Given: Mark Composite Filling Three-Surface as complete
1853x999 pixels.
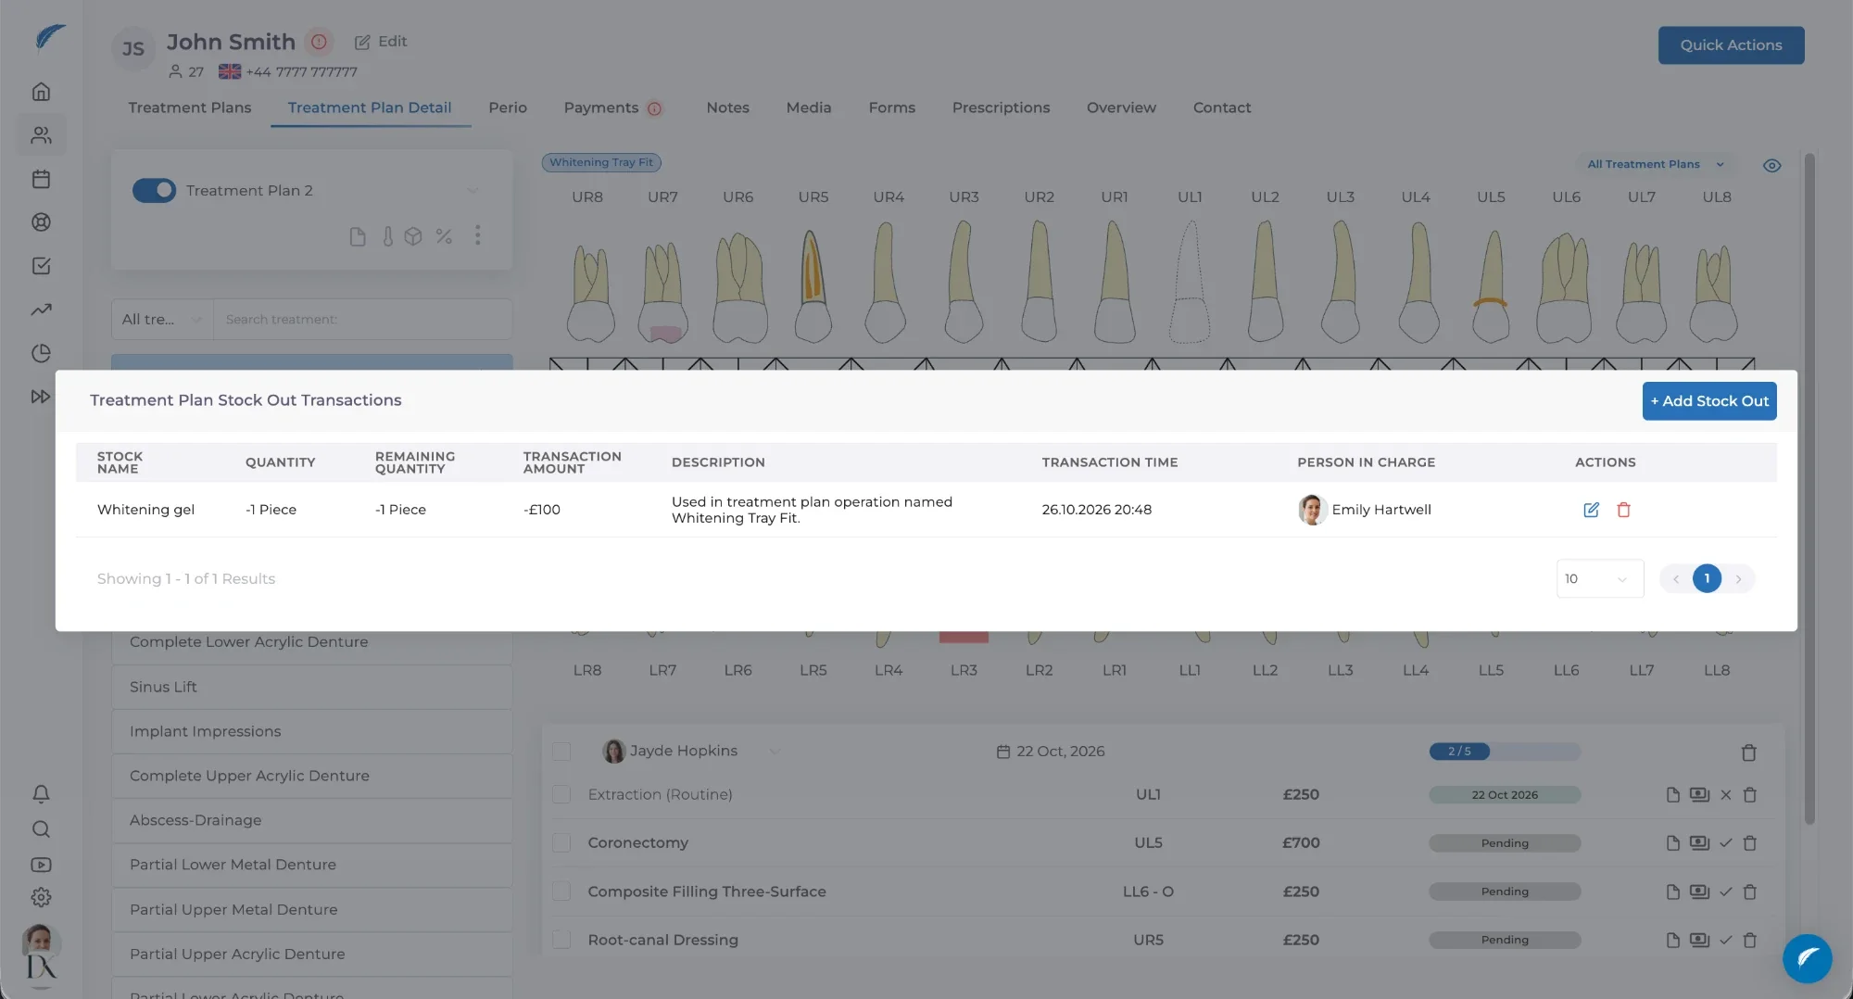Looking at the screenshot, I should point(1725,892).
